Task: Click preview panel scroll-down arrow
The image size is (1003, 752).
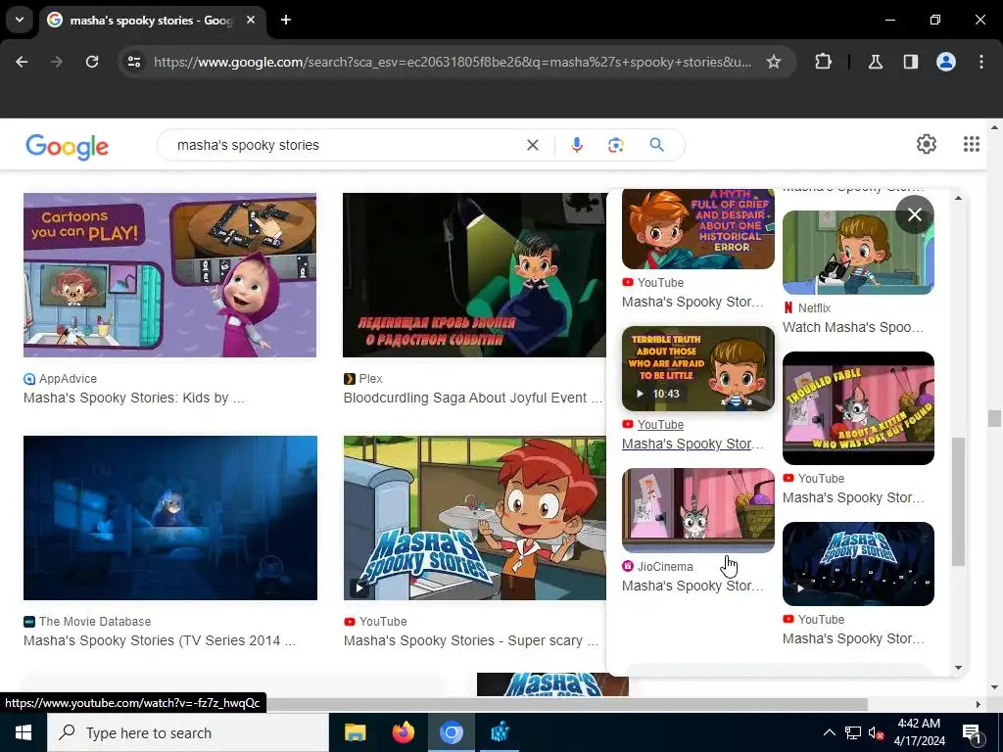Action: click(x=958, y=668)
